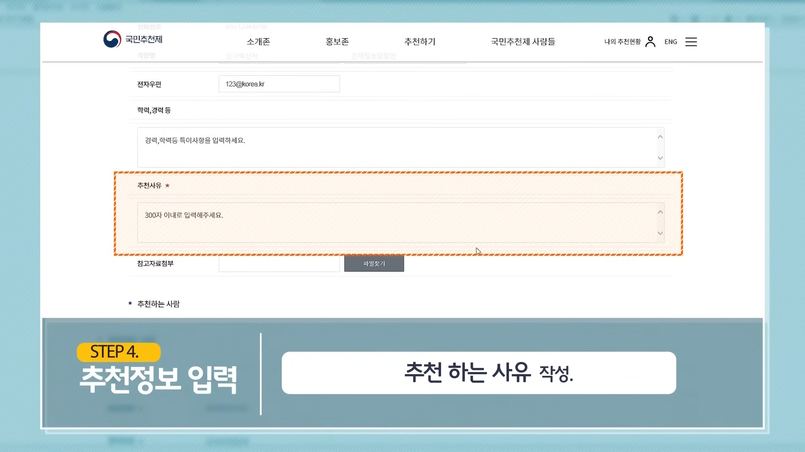Click the 국민추천제 logo emblem
The image size is (805, 452).
point(112,39)
